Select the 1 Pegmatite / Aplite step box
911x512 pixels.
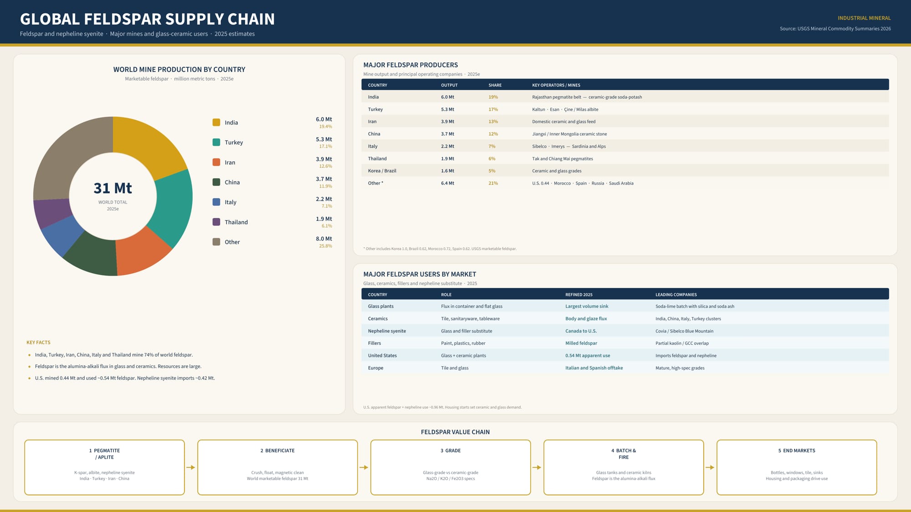click(104, 467)
